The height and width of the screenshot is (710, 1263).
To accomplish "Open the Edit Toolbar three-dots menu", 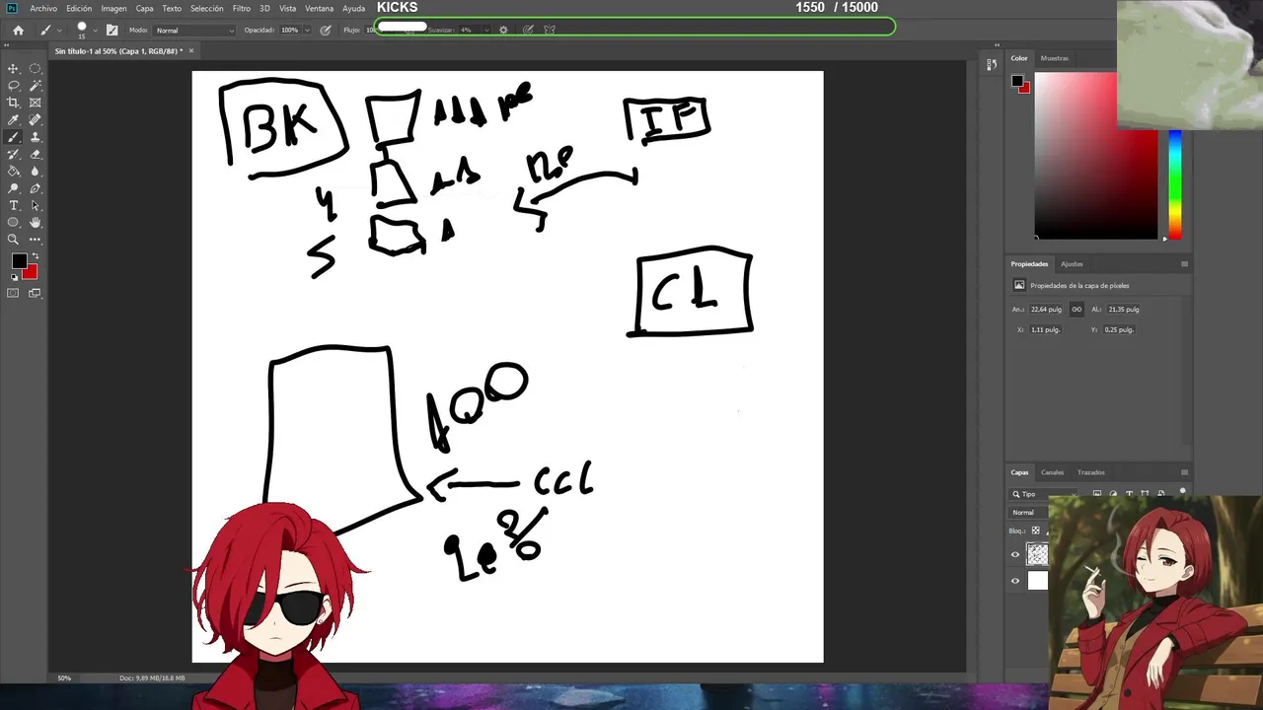I will [x=36, y=240].
